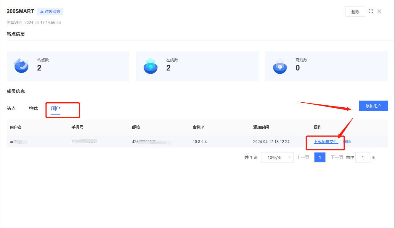Click the refresh icon beside 删除 button

(x=371, y=11)
